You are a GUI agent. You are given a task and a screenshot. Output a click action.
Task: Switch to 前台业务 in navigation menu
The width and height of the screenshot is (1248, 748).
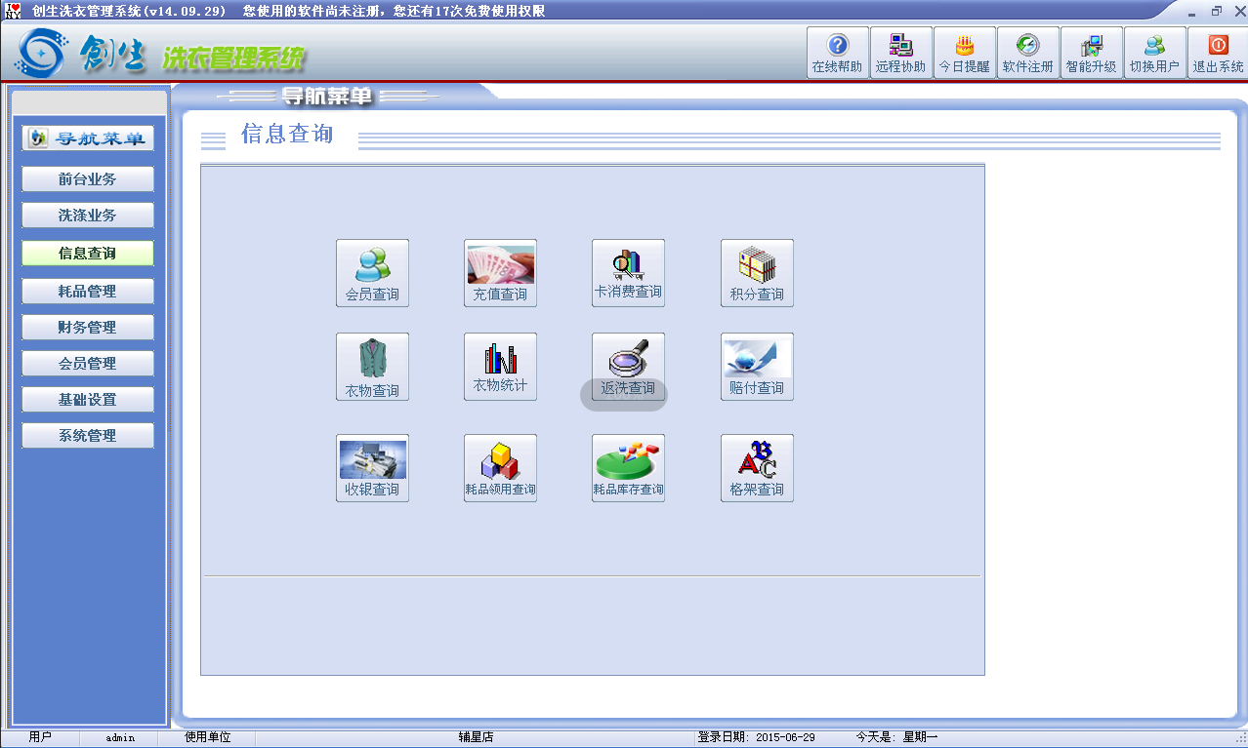click(x=88, y=179)
